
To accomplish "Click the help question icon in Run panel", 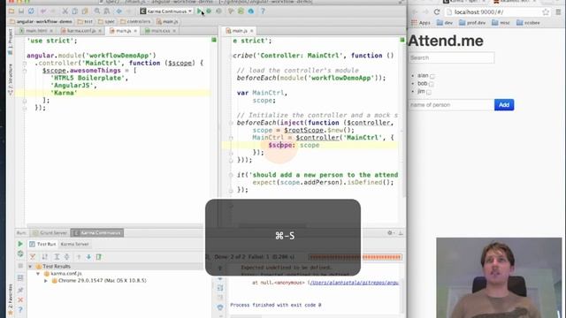I will pos(20,310).
